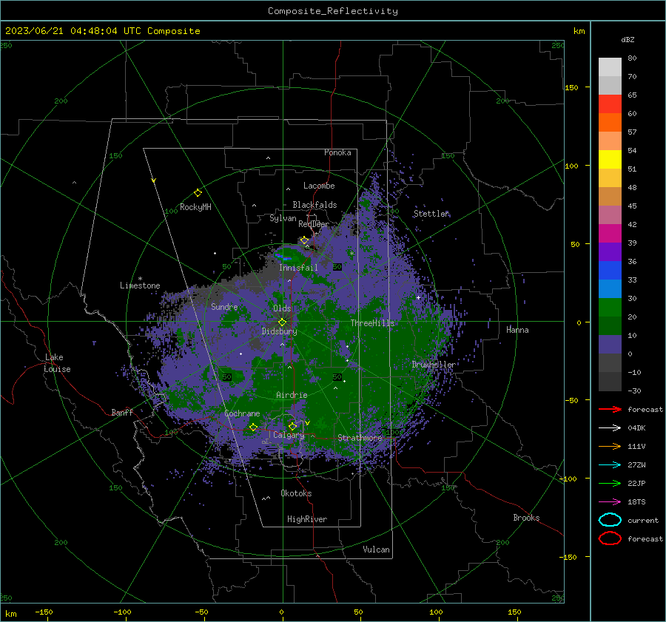Click the purple 36-39 dBZ swatch
Screen dimensions: 666x622
point(610,252)
